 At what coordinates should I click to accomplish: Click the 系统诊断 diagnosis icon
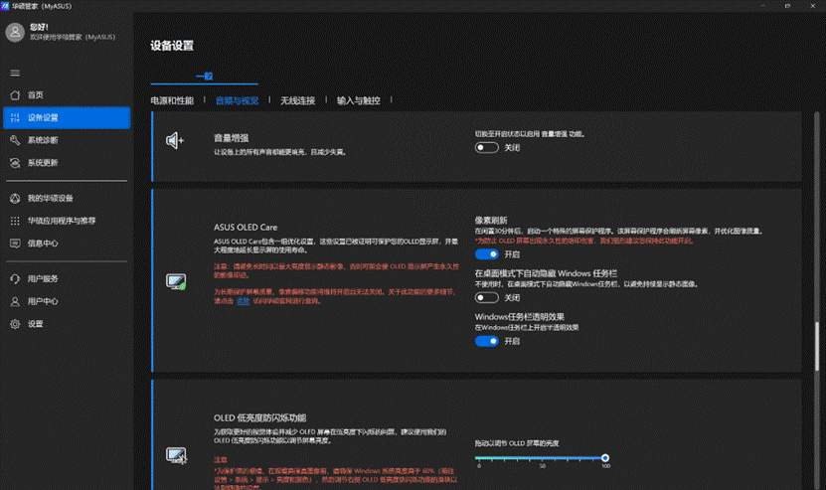coord(15,140)
